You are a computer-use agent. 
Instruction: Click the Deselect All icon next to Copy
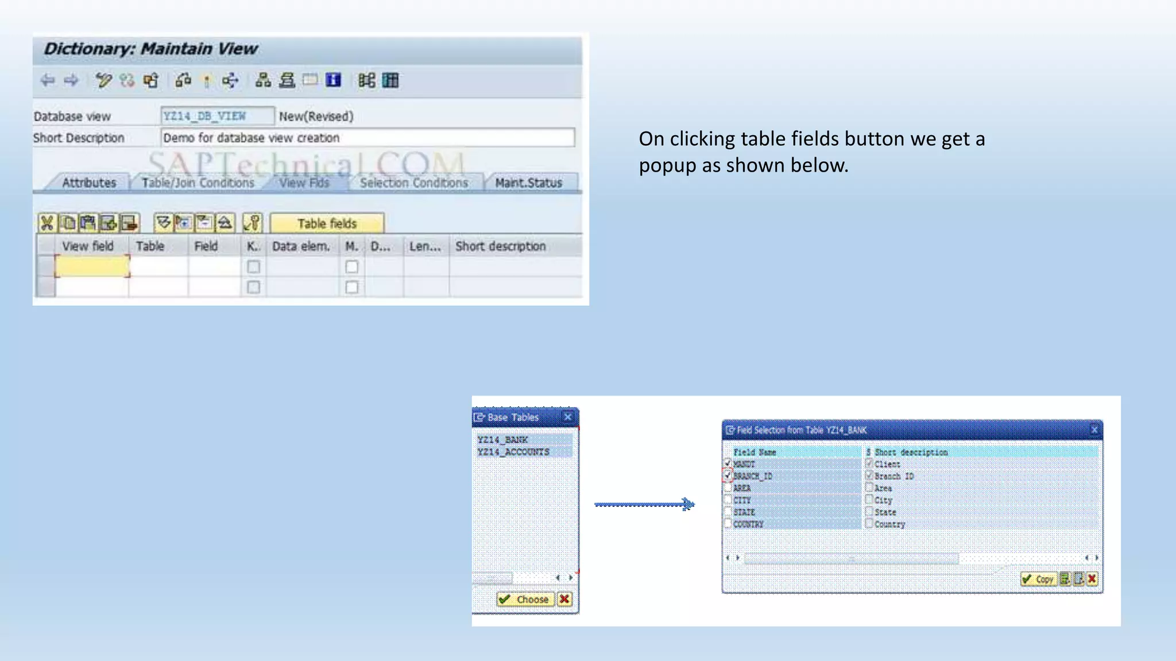coord(1079,579)
